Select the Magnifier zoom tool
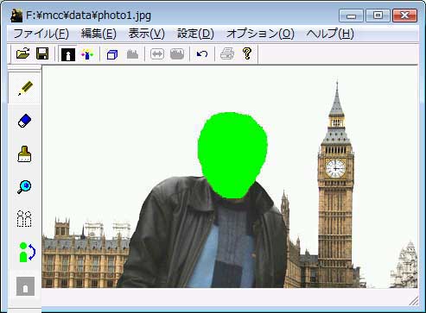Screen dimensions: 426x313 click(24, 187)
